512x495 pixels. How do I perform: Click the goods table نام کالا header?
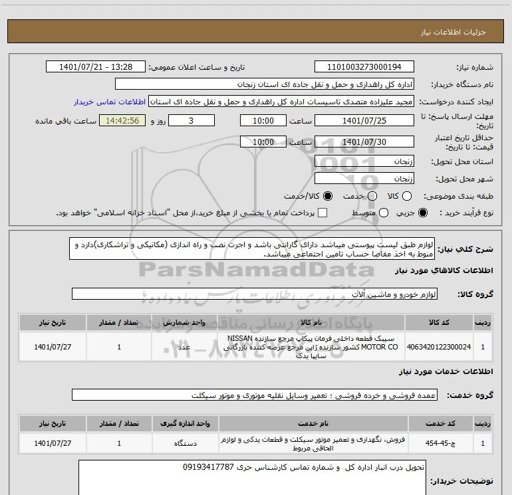311,322
